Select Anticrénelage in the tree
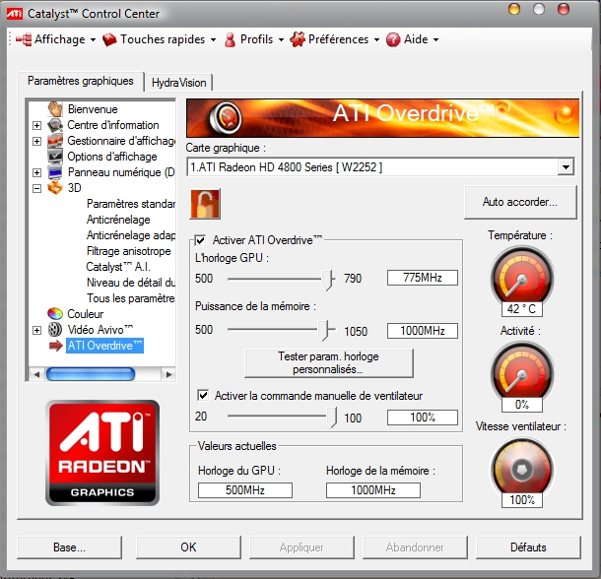Image resolution: width=601 pixels, height=579 pixels. click(118, 220)
